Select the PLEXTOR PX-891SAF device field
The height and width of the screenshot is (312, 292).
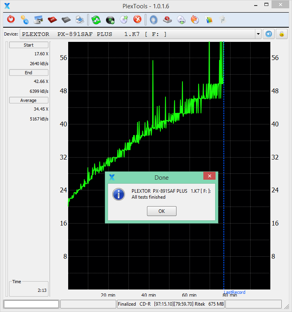[x=138, y=34]
